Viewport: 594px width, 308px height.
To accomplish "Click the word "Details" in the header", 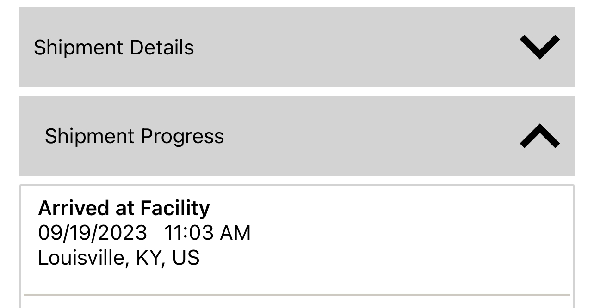I will [161, 48].
